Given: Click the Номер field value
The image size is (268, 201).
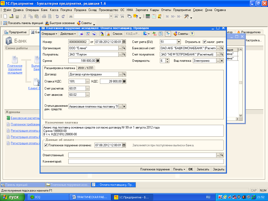Looking at the screenshot, I should [x=79, y=42].
